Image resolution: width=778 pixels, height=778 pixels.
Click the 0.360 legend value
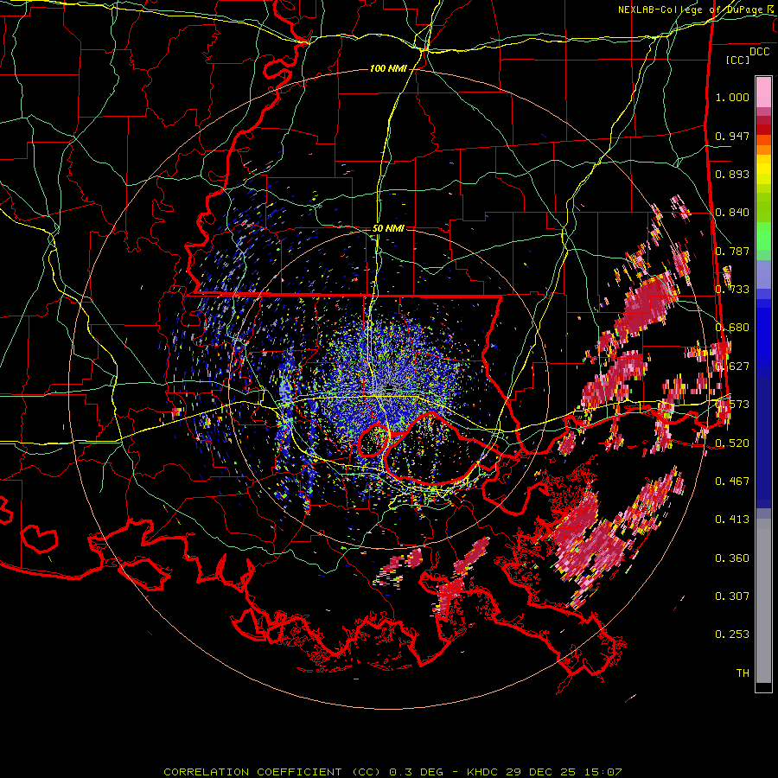pyautogui.click(x=732, y=558)
